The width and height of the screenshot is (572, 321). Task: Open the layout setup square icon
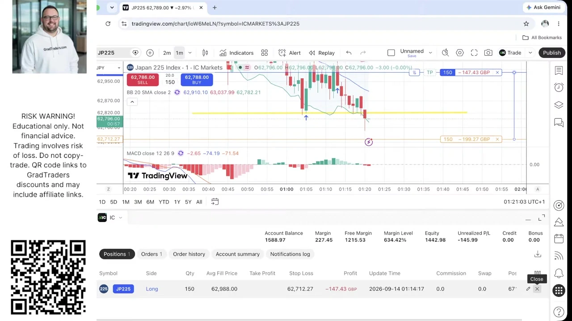click(391, 53)
